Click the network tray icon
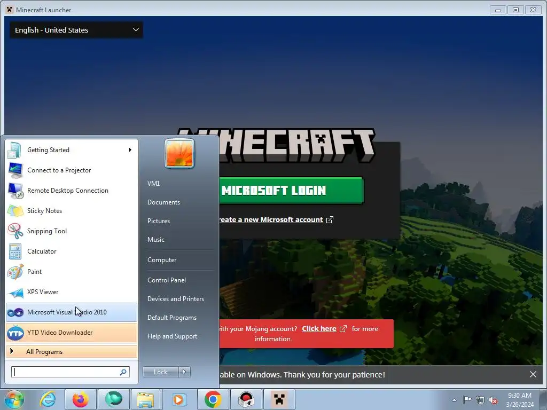 (480, 400)
